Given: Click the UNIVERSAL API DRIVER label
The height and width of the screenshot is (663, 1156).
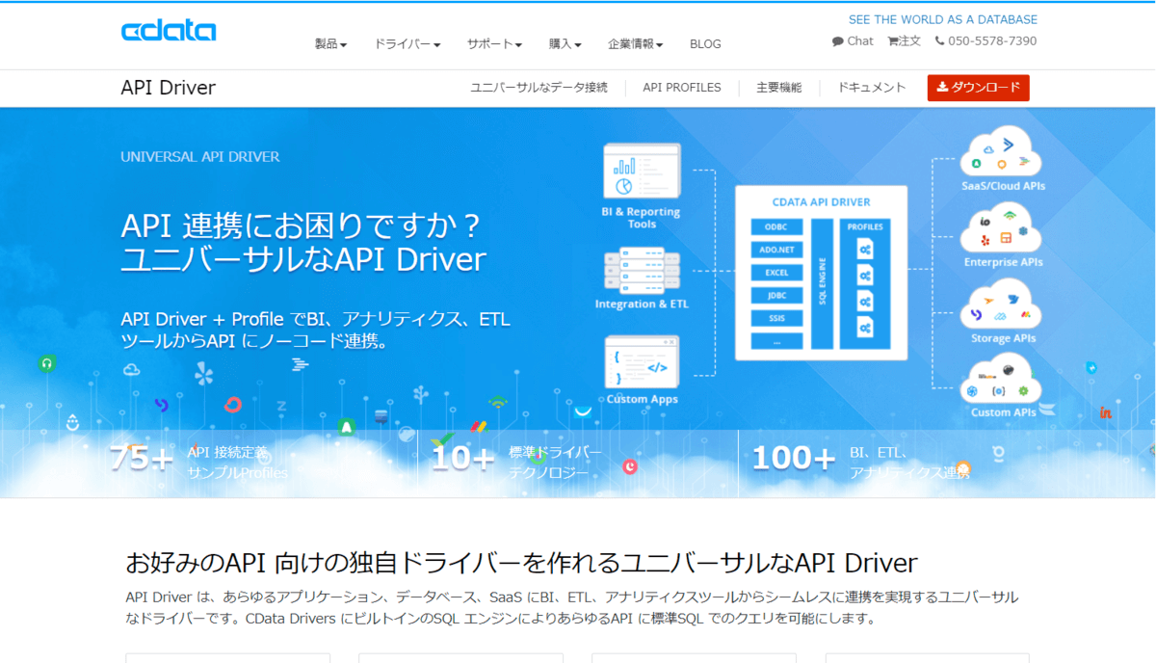Looking at the screenshot, I should (200, 156).
